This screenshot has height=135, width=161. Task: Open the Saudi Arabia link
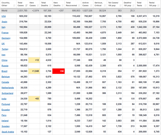(x=8, y=132)
